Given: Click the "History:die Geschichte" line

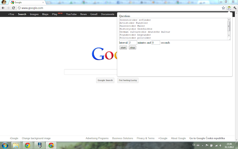Looking at the screenshot, I should (x=136, y=29).
